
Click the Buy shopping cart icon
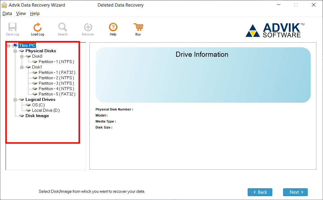138,27
